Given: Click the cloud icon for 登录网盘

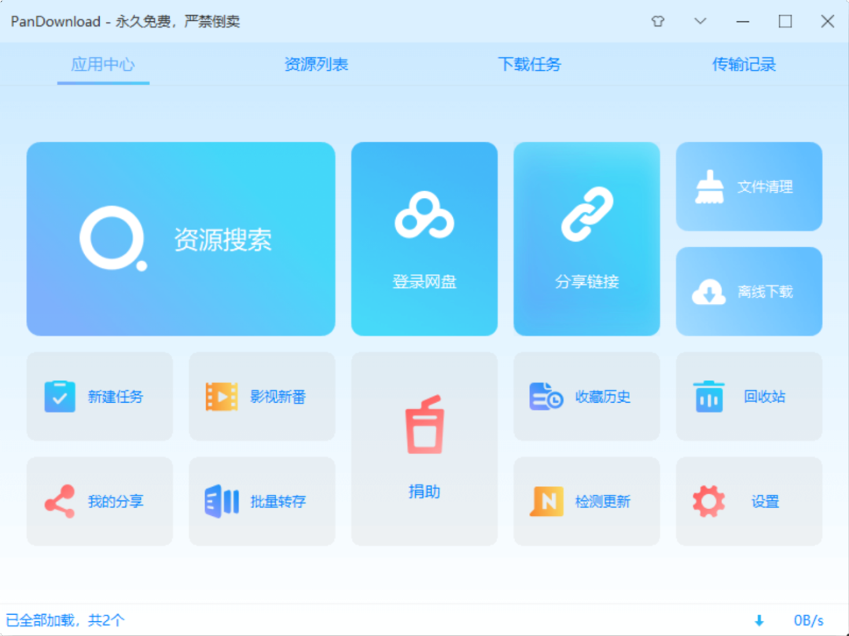Looking at the screenshot, I should (424, 214).
